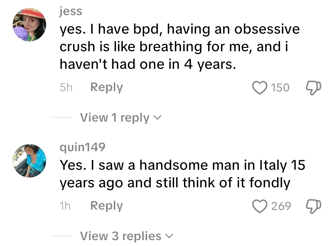
Task: Click the 269 like count
Action: point(281,206)
